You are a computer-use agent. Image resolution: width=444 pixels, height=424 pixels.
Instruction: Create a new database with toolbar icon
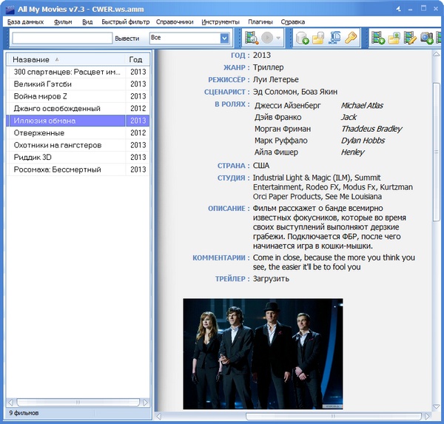302,38
